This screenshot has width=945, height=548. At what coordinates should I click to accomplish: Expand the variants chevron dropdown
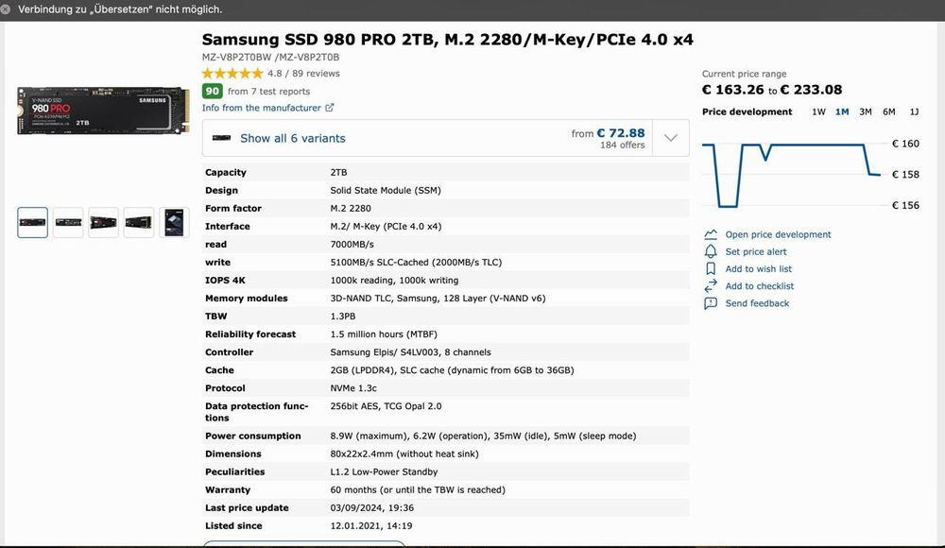tap(671, 138)
